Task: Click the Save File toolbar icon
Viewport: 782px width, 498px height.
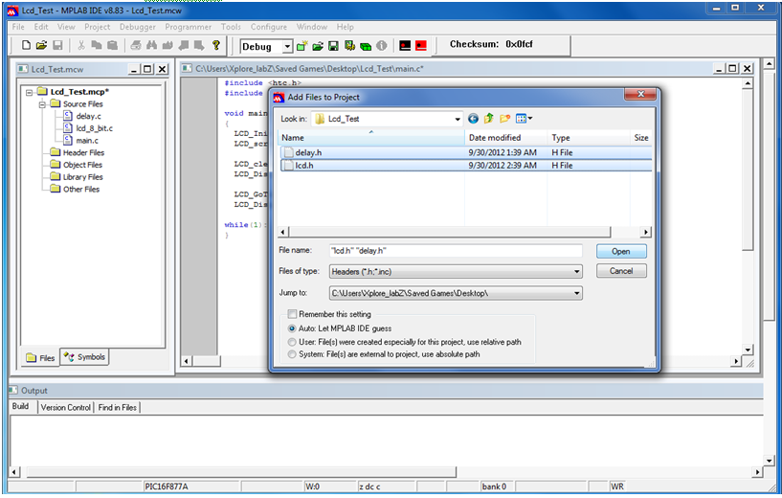Action: coord(57,45)
